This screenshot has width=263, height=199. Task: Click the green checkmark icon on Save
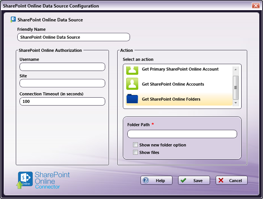click(183, 180)
